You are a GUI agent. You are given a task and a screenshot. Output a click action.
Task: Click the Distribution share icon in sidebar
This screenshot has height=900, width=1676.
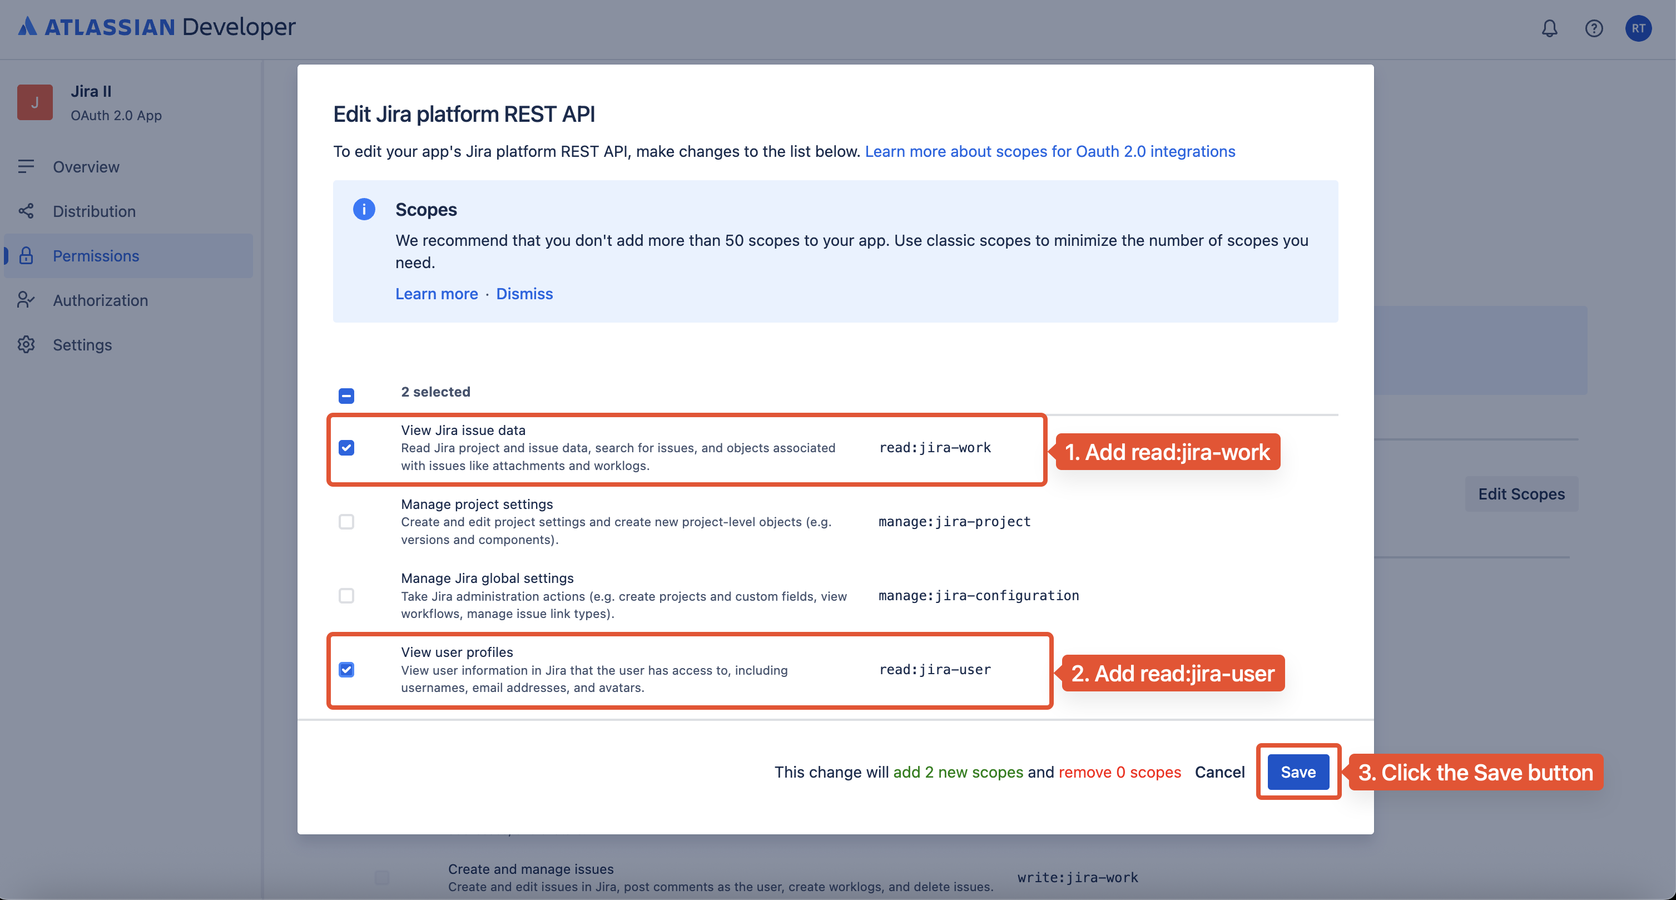pyautogui.click(x=26, y=211)
